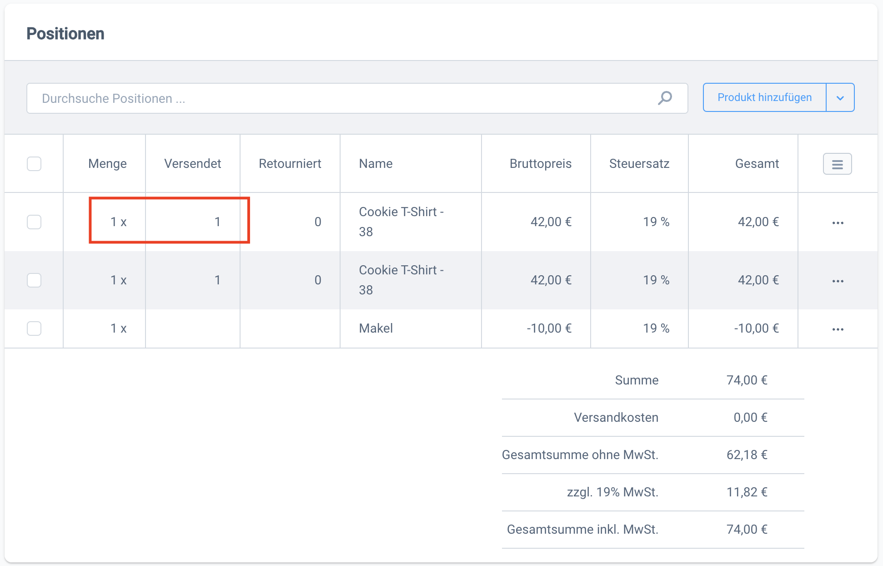Open the first Cookie T-Shirt row's options menu
This screenshot has width=883, height=566.
coord(838,222)
